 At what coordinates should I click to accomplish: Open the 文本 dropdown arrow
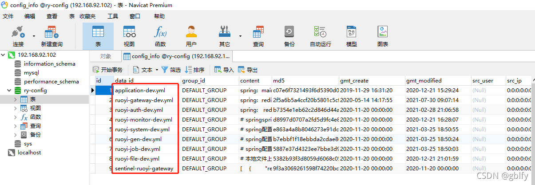coord(157,70)
